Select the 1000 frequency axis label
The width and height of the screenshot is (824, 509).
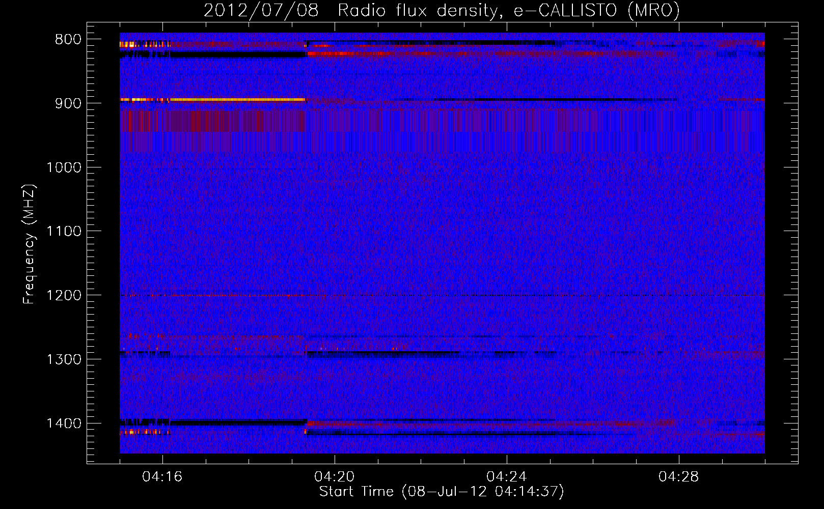64,167
